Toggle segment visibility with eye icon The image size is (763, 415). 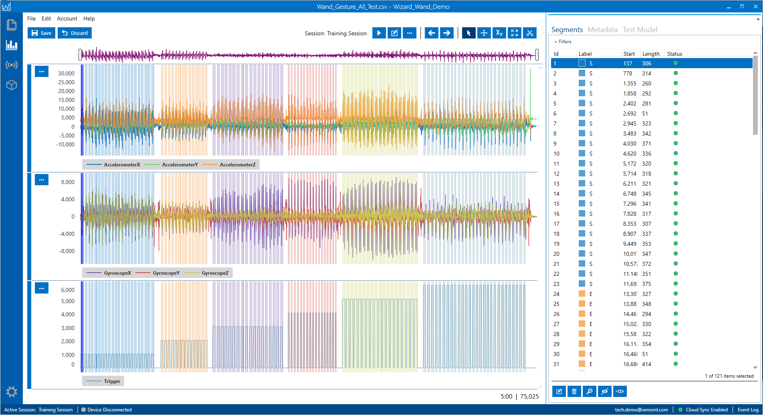pos(604,391)
